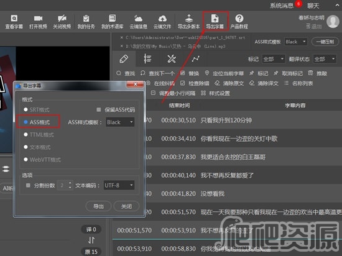This screenshot has height=256, width=342.
Task: Open the 查看字幕 toolbar tool
Action: click(14, 22)
